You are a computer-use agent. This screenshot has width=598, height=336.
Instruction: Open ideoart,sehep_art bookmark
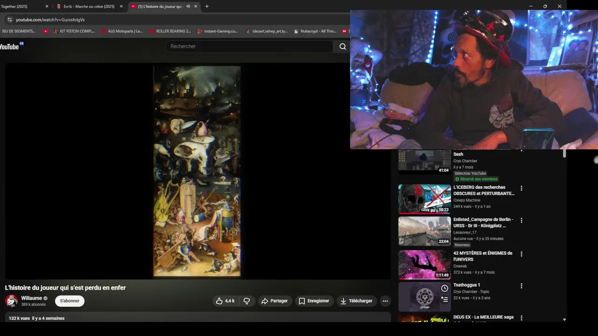267,31
